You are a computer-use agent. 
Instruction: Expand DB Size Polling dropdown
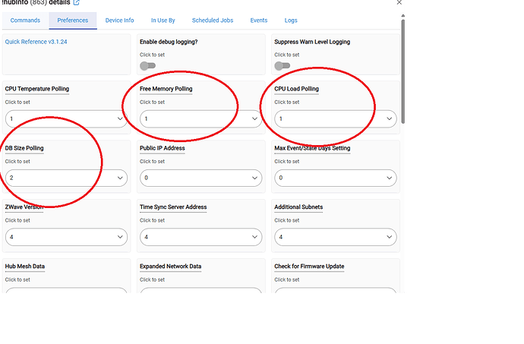tap(66, 178)
